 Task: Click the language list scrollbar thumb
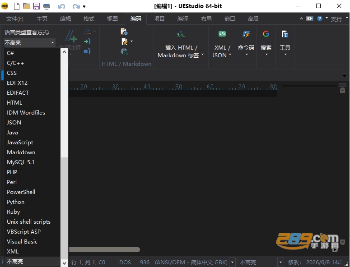[x=64, y=208]
